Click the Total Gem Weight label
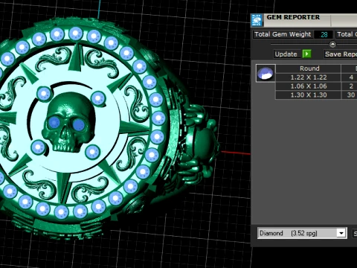This screenshot has height=268, width=357. click(283, 34)
